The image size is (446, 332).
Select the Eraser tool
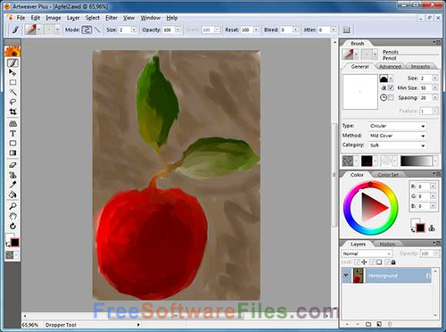click(x=12, y=165)
